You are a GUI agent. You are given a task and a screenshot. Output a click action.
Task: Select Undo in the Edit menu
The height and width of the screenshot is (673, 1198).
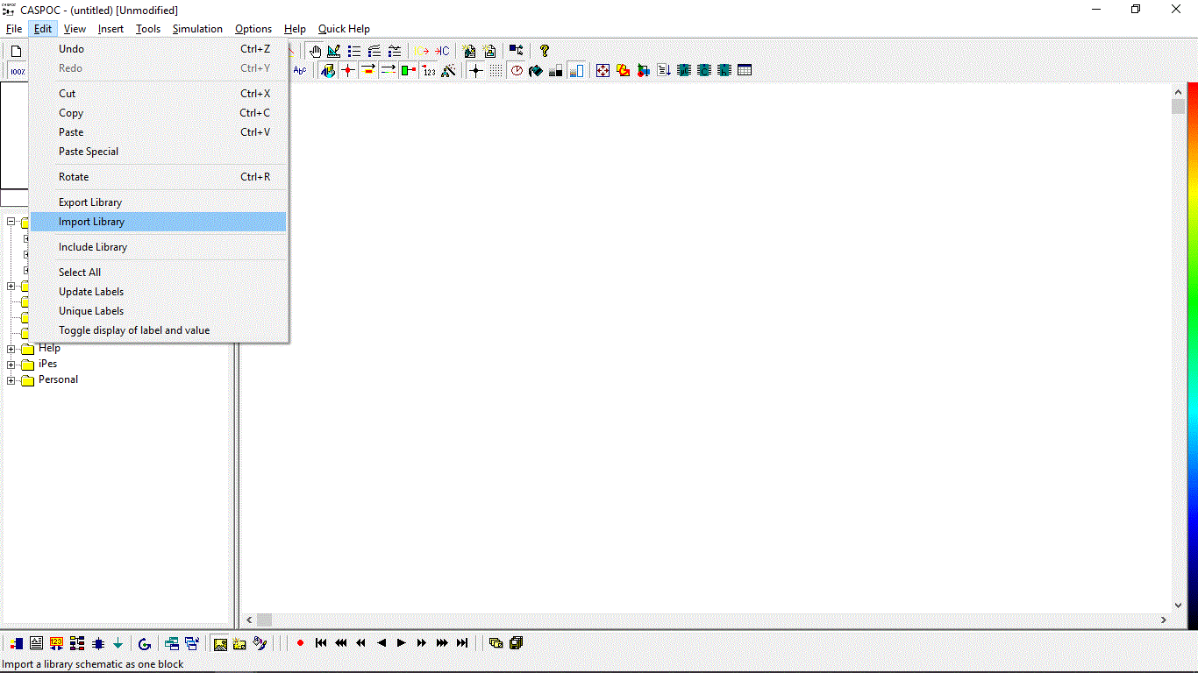click(158, 49)
